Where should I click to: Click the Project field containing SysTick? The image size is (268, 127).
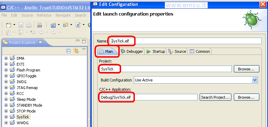point(165,69)
